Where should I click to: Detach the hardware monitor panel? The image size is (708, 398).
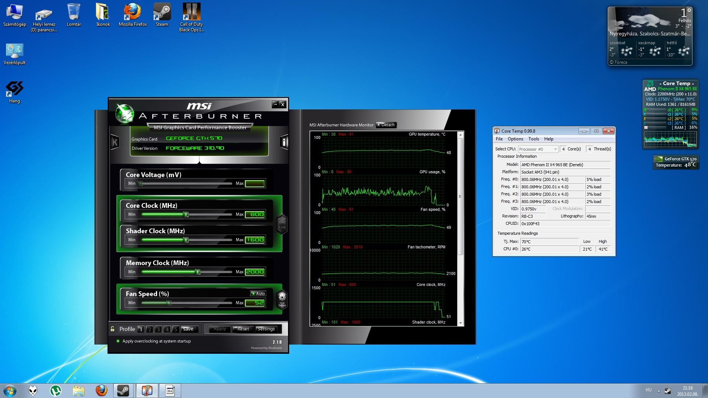click(386, 125)
